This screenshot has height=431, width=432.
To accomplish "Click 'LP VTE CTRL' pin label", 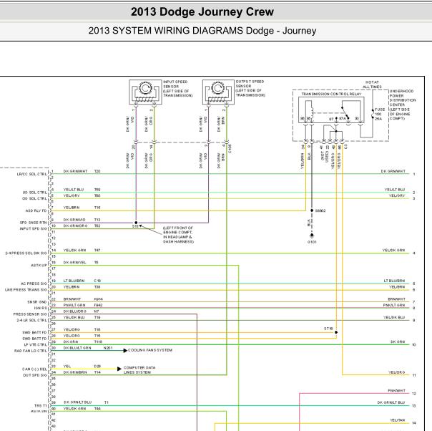I will (x=35, y=344).
